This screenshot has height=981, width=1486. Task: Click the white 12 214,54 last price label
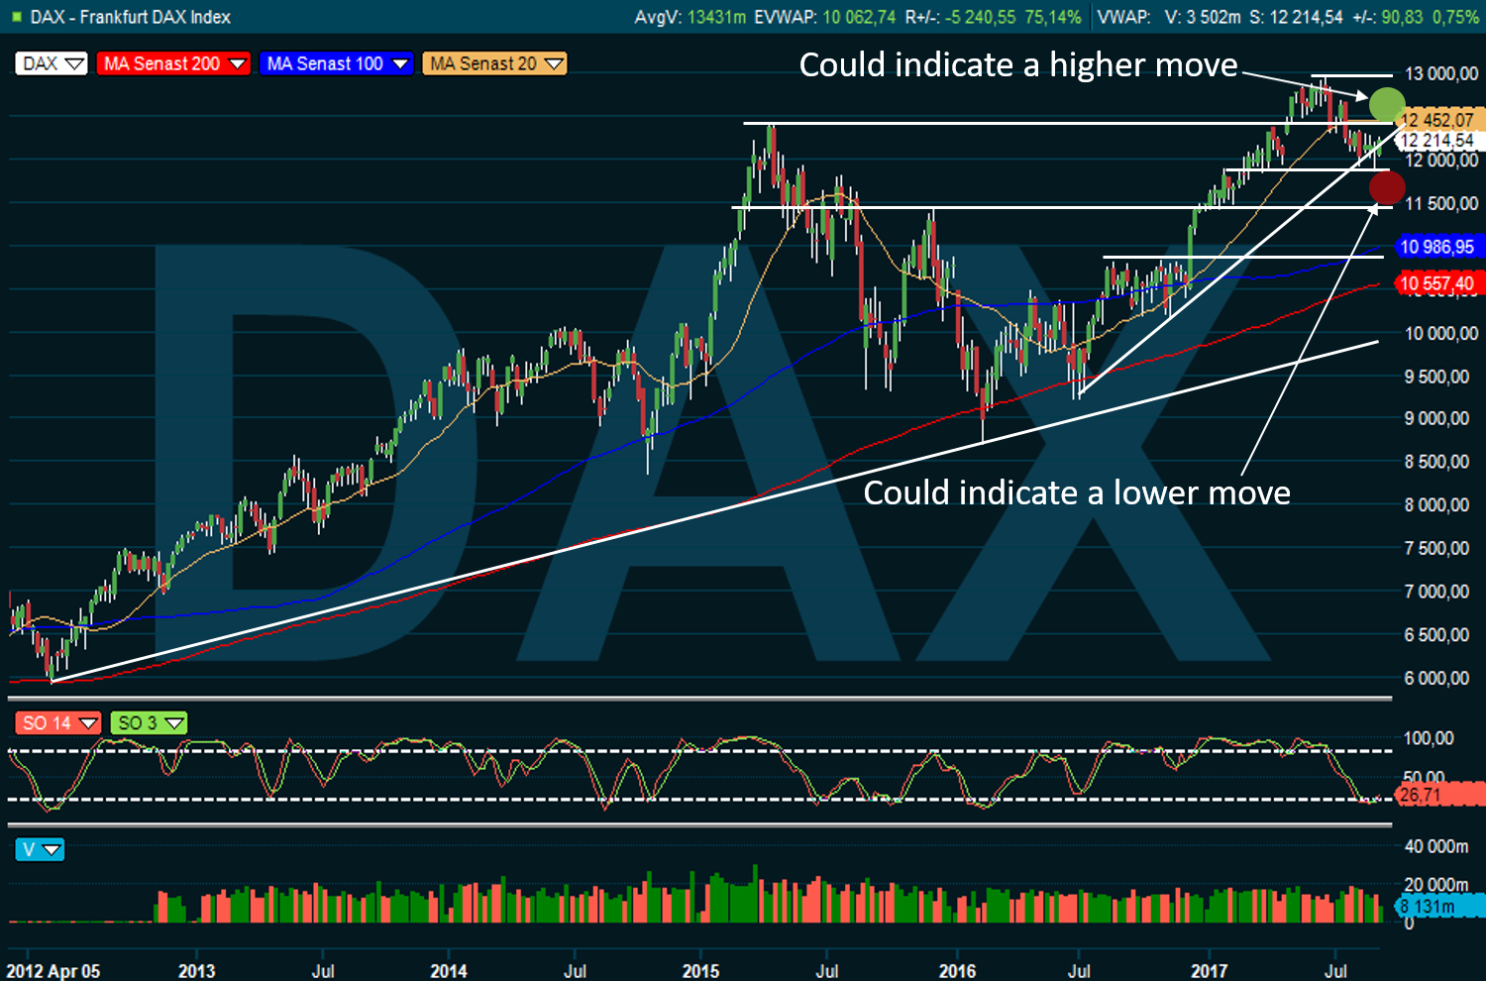click(x=1438, y=141)
